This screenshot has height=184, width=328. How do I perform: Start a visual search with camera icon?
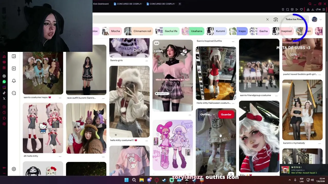[x=276, y=19]
